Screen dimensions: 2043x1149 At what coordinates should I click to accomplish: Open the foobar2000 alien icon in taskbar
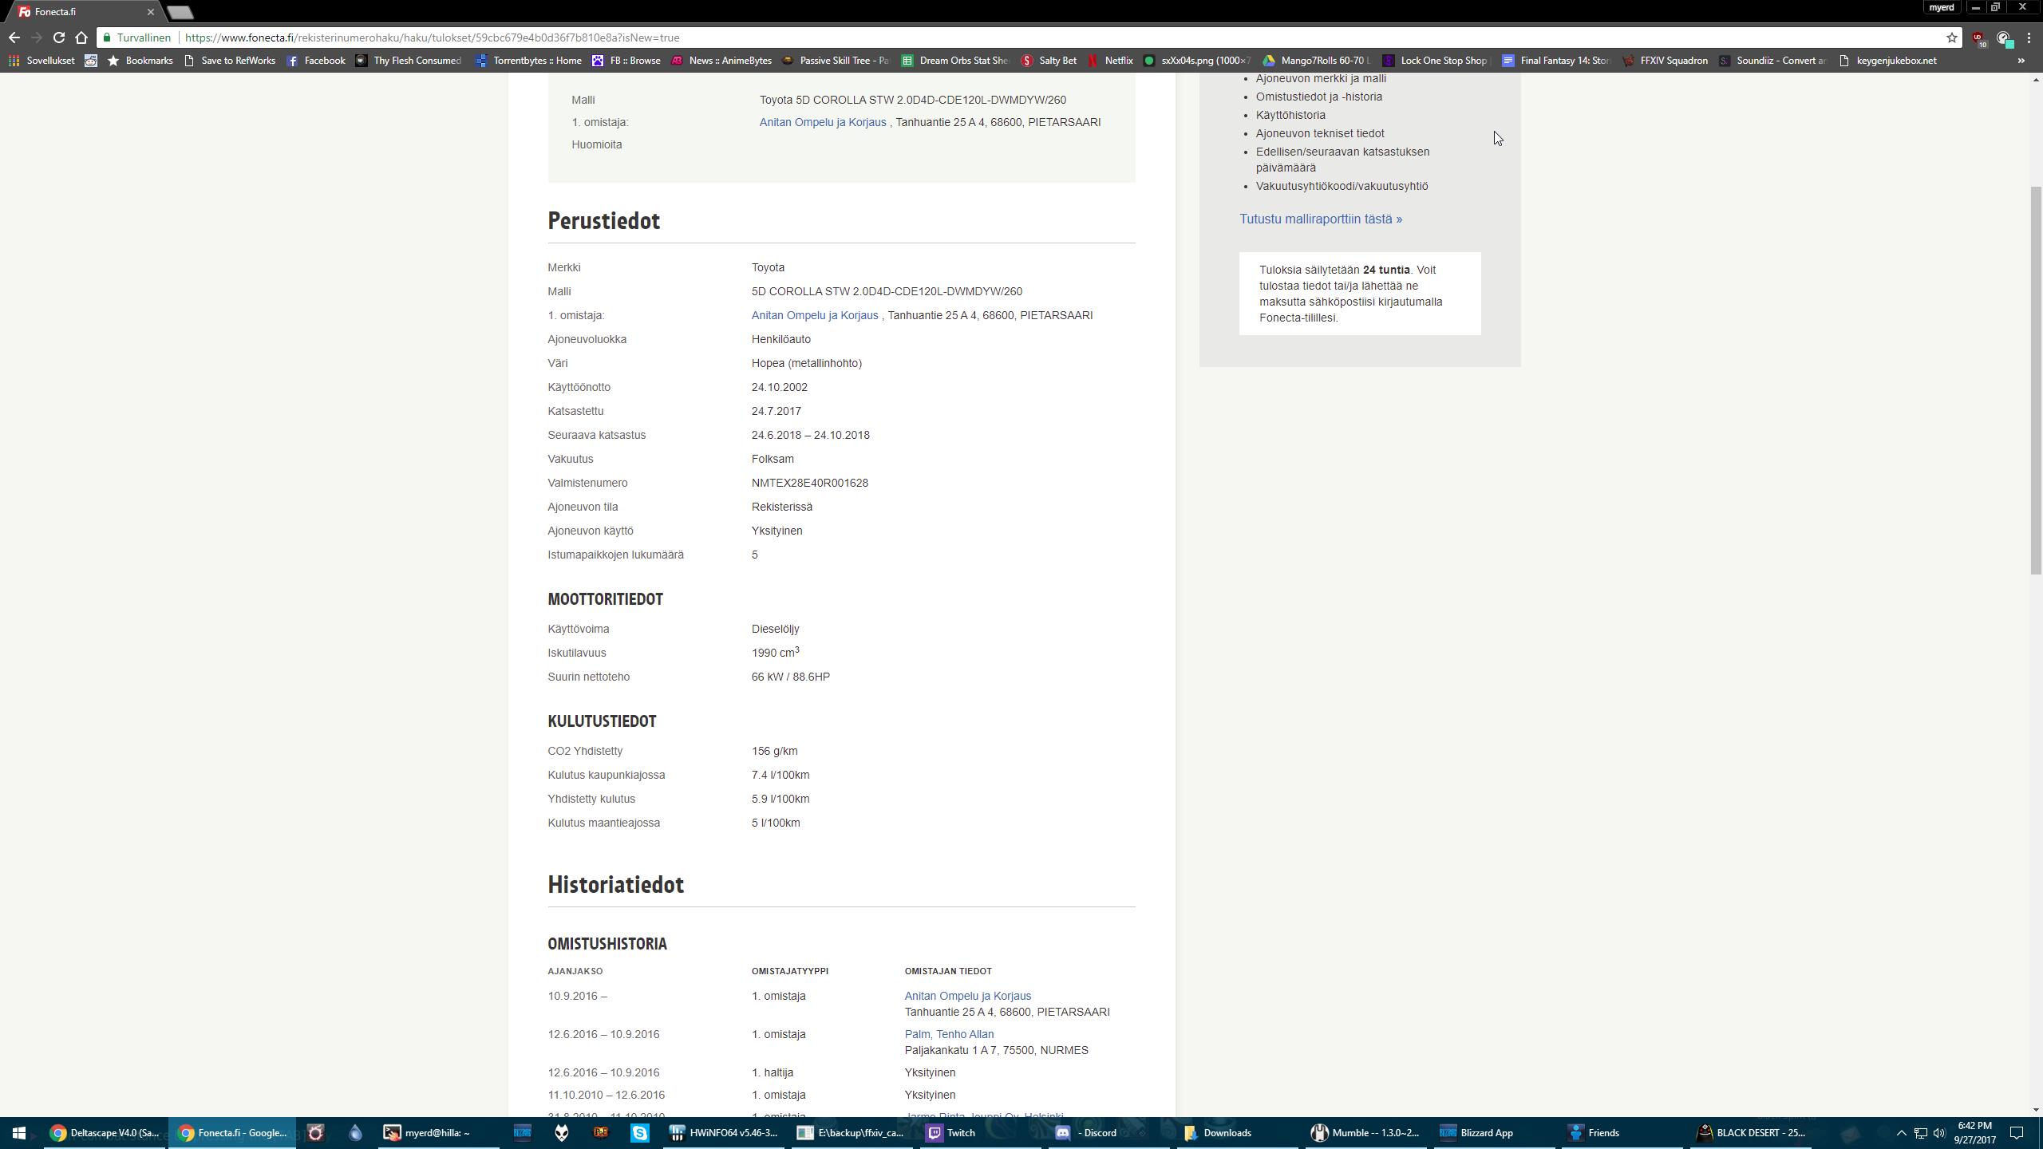[562, 1133]
